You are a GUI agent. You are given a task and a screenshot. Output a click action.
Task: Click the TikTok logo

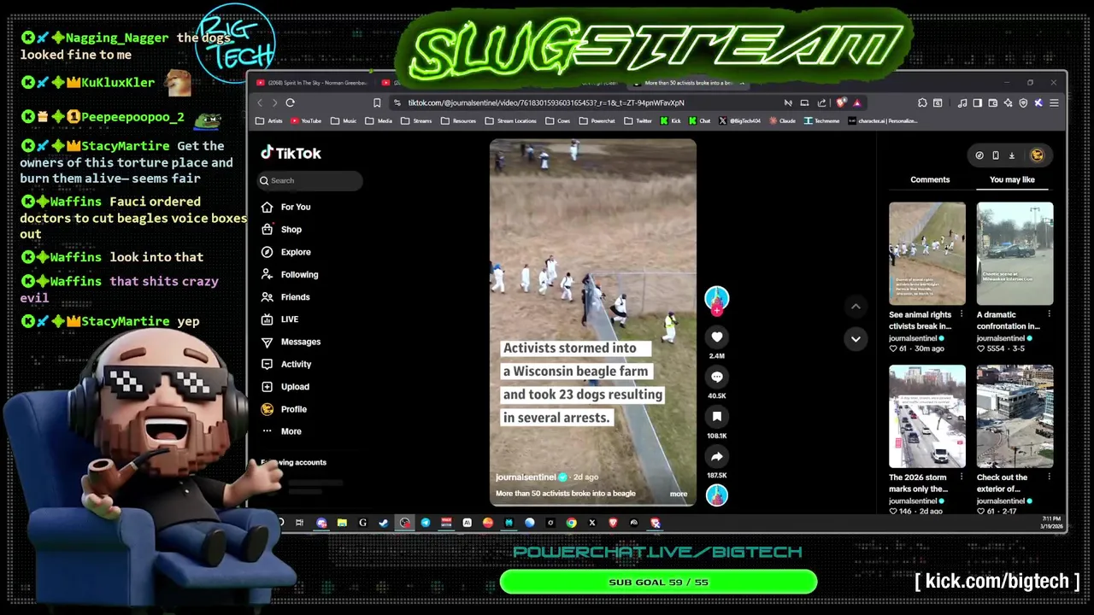click(291, 153)
